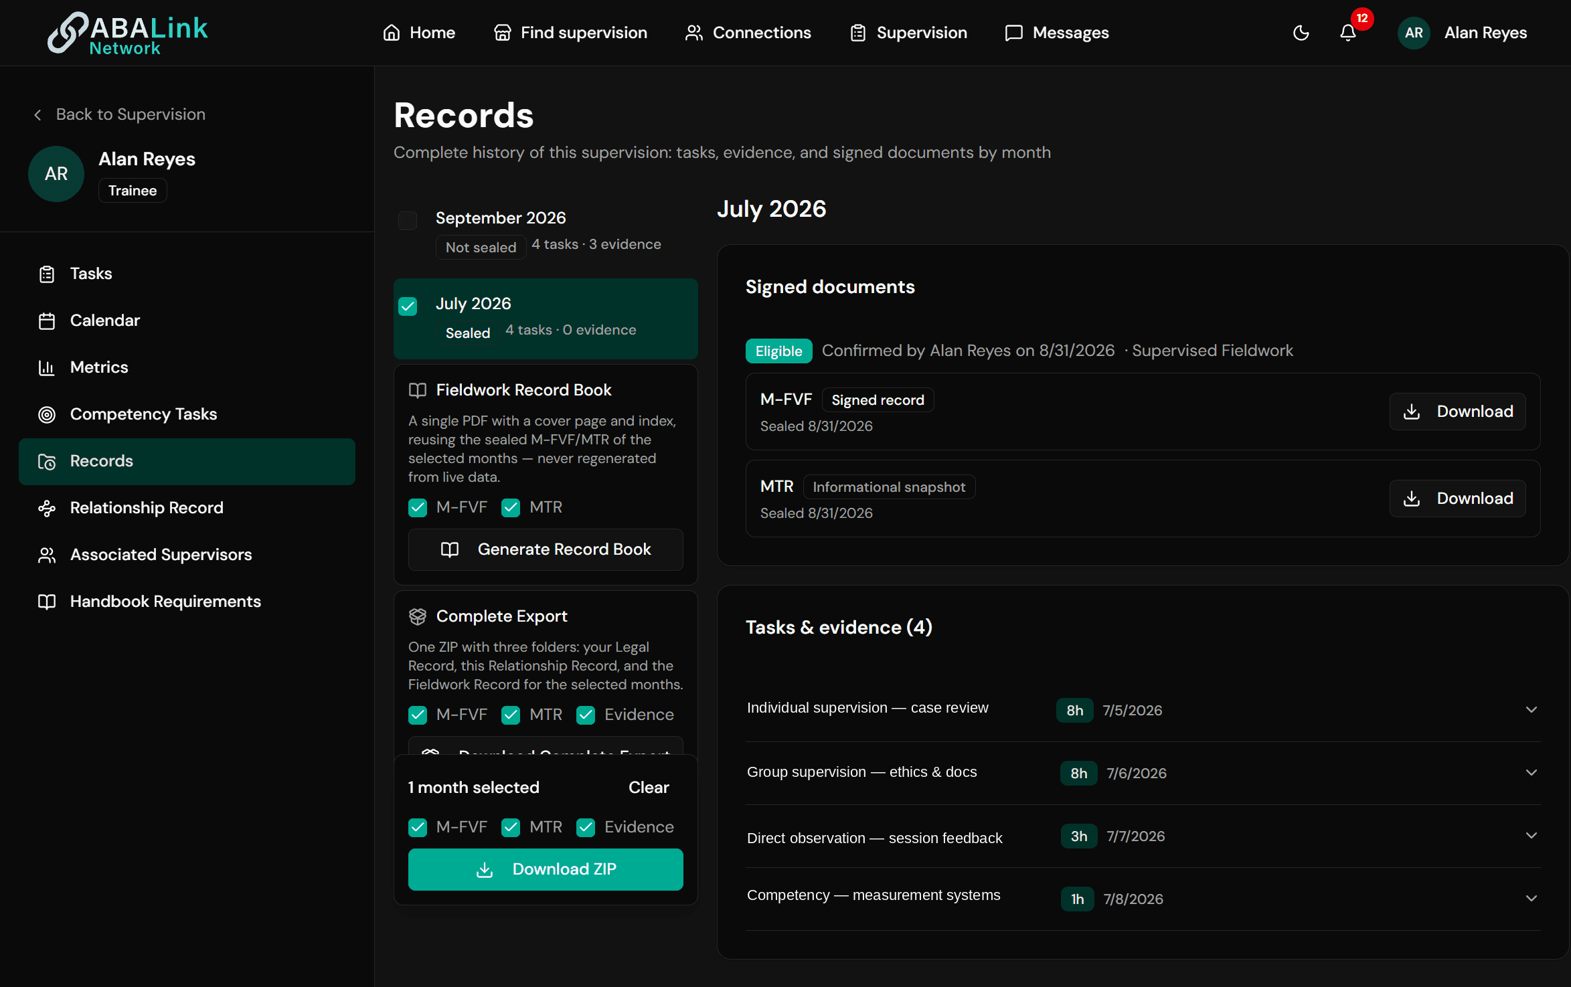Screen dimensions: 1571x987
Task: Click back chevron beside Back to Supervision
Action: click(x=38, y=115)
